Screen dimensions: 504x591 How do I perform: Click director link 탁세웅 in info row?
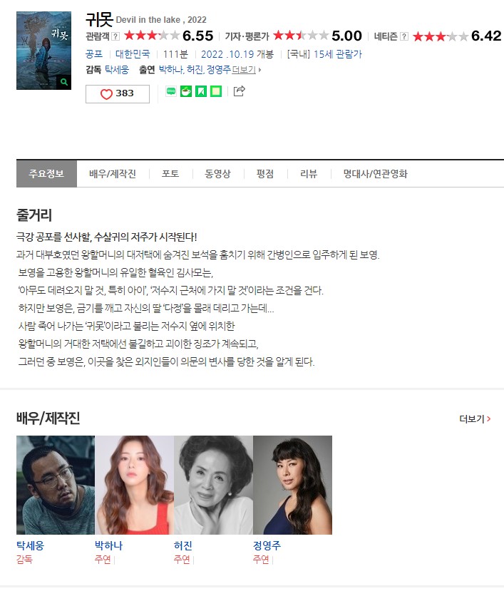[x=117, y=70]
